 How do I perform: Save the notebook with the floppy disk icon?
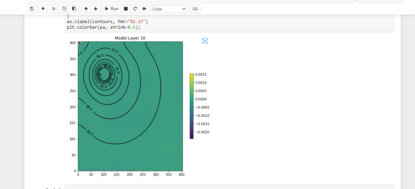[x=32, y=9]
